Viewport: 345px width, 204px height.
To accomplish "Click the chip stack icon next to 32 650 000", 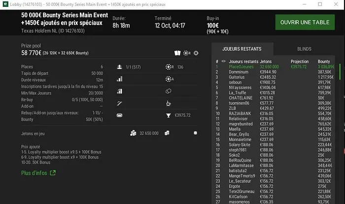I will click(133, 133).
